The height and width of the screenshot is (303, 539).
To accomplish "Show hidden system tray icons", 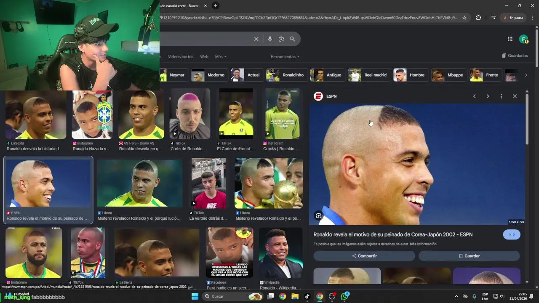I will click(x=456, y=296).
